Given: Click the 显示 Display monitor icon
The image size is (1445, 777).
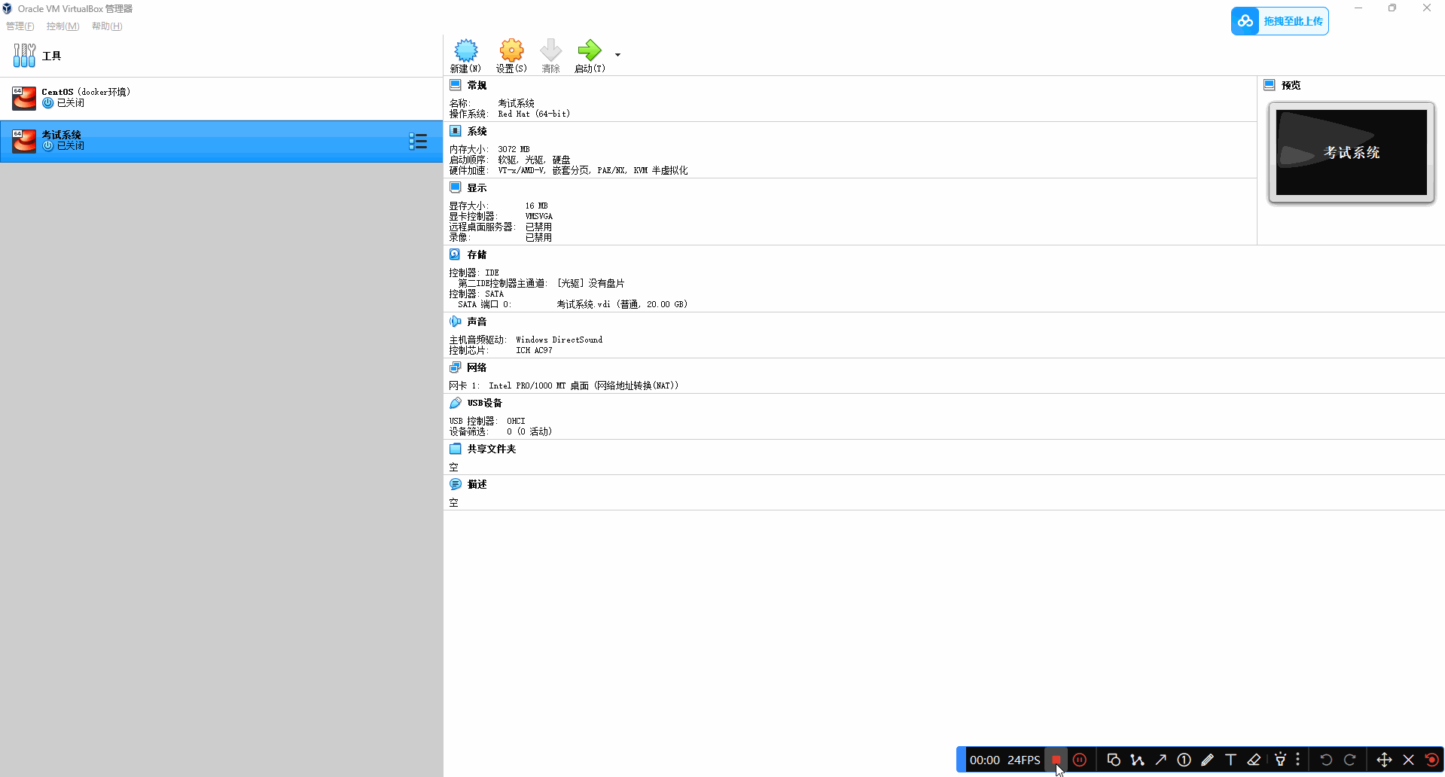Looking at the screenshot, I should point(456,187).
